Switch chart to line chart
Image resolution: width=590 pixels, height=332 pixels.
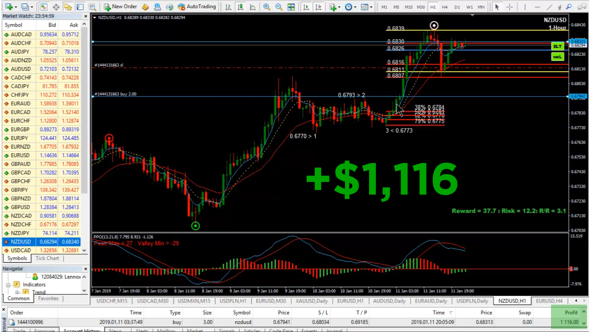click(253, 6)
